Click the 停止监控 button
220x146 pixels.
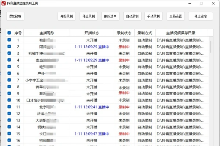(x=200, y=16)
